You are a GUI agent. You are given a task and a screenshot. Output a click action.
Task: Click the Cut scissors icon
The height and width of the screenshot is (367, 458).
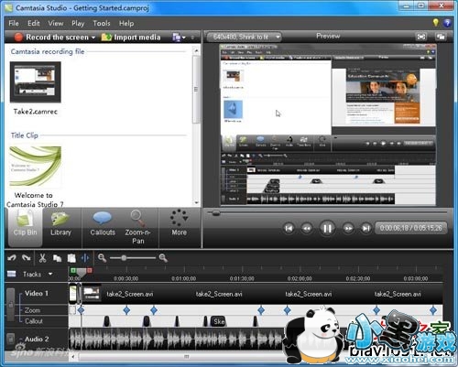pyautogui.click(x=42, y=258)
